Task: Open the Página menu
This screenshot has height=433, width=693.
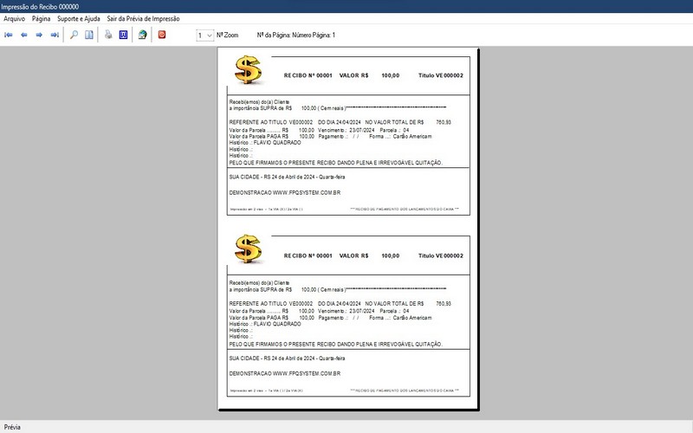Action: click(x=41, y=18)
